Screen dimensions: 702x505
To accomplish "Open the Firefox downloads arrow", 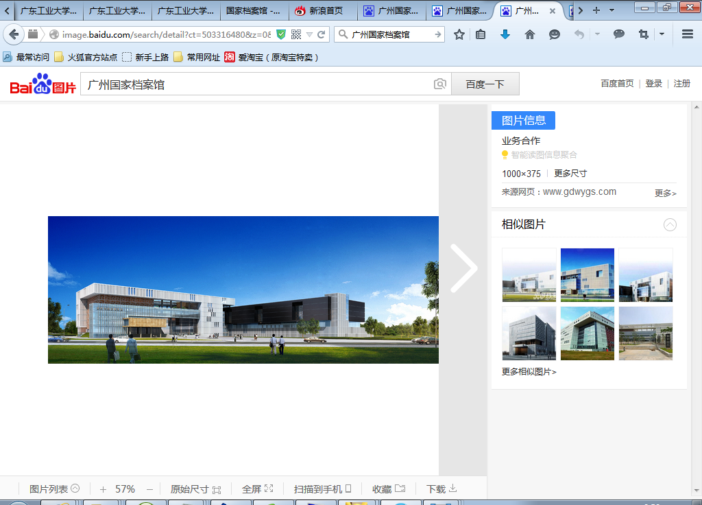I will [x=505, y=34].
